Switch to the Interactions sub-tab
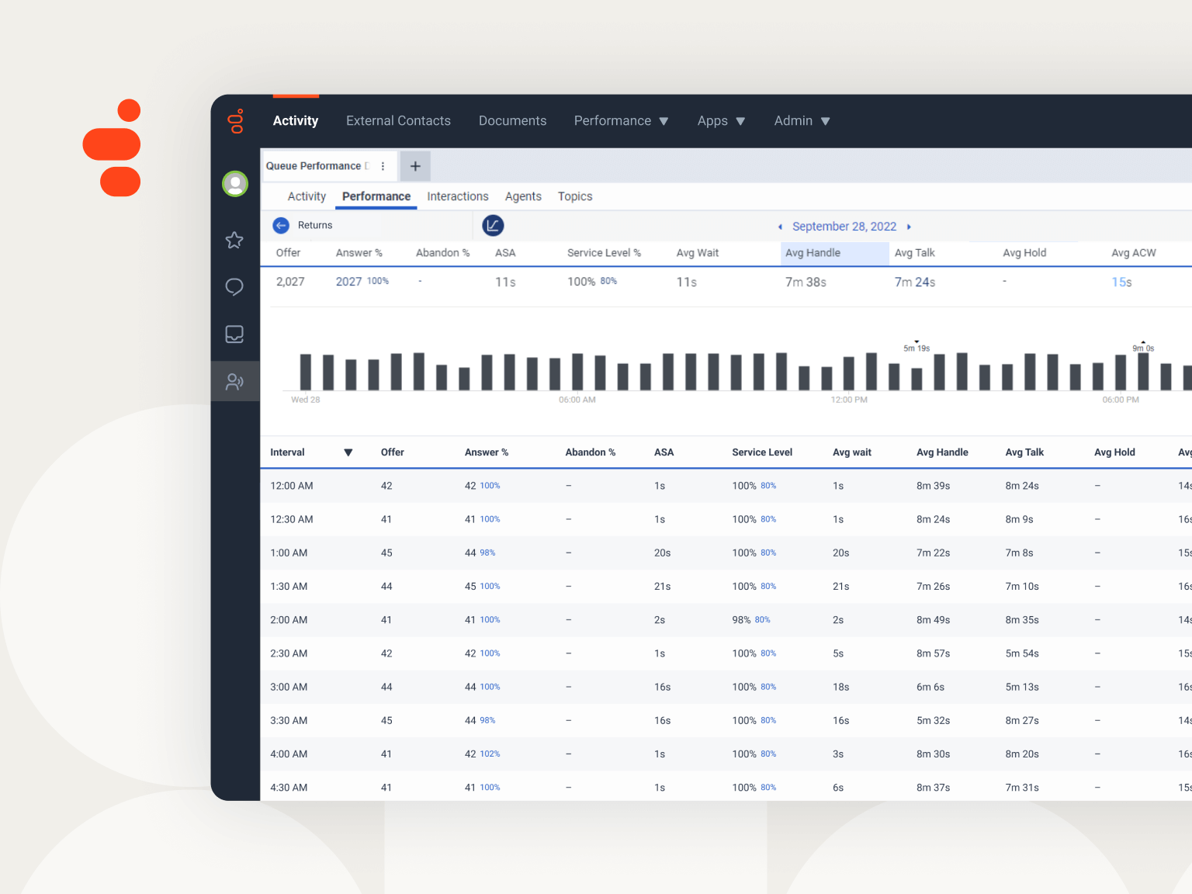The height and width of the screenshot is (894, 1192). (458, 196)
